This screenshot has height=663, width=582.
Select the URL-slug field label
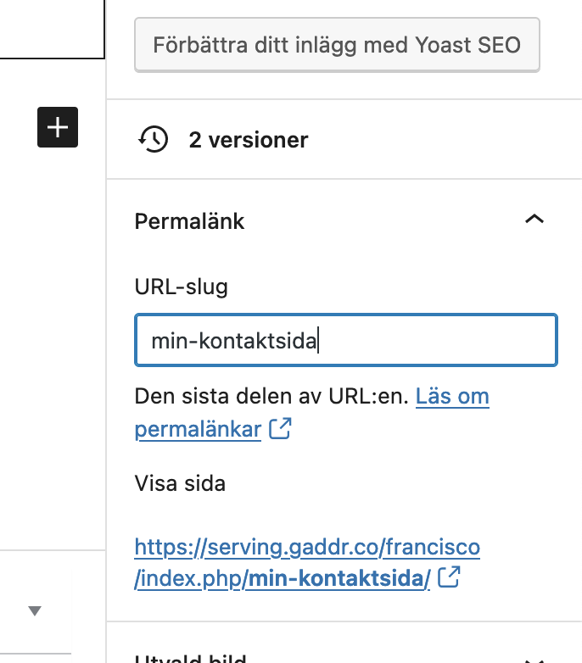[181, 287]
